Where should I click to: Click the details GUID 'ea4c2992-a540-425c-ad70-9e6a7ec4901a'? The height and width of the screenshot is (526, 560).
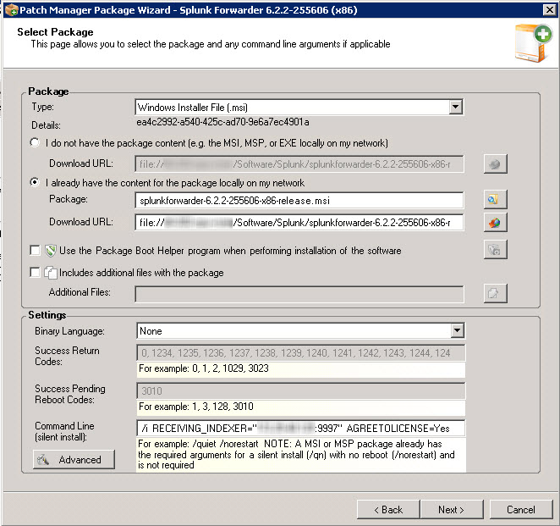click(x=222, y=122)
